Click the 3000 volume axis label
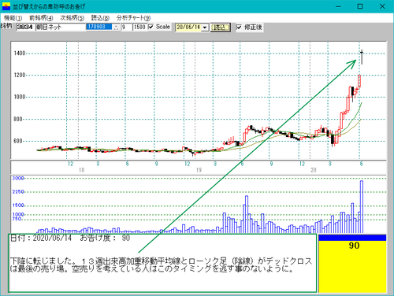394x296 pixels. (x=18, y=178)
